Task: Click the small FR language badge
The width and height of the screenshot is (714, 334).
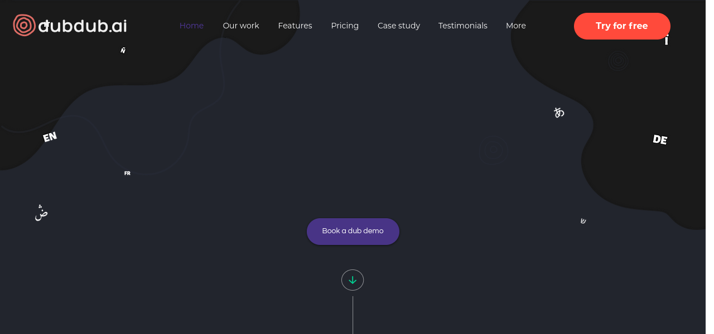Action: pyautogui.click(x=127, y=174)
